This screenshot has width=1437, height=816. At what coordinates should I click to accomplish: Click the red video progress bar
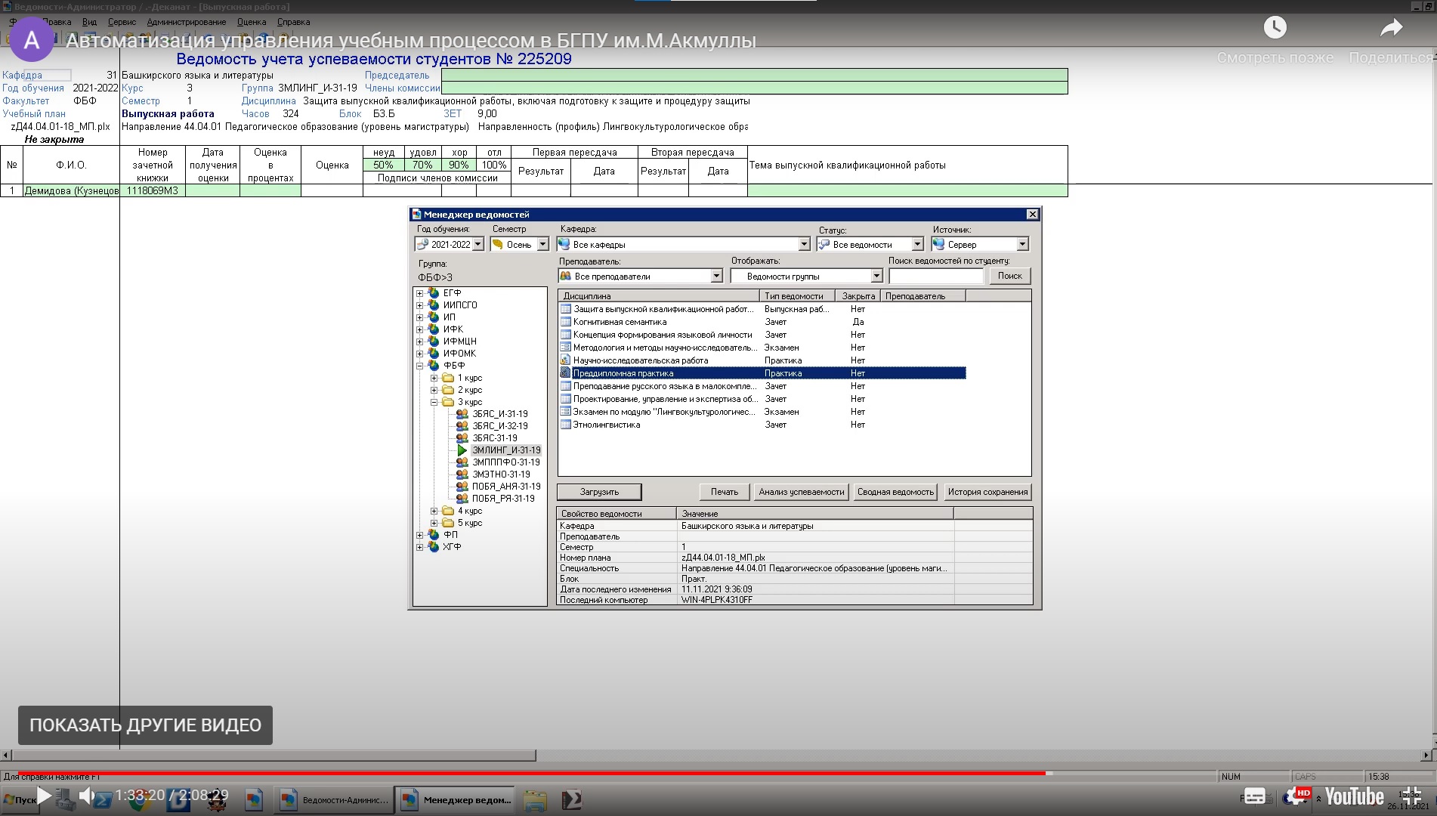coord(529,773)
